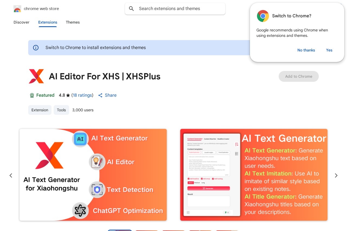This screenshot has height=231, width=347.
Task: Advance to the next screenshot with right arrow
Action: 336,175
